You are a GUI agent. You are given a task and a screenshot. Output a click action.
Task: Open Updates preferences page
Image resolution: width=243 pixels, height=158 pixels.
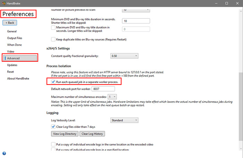(12, 65)
